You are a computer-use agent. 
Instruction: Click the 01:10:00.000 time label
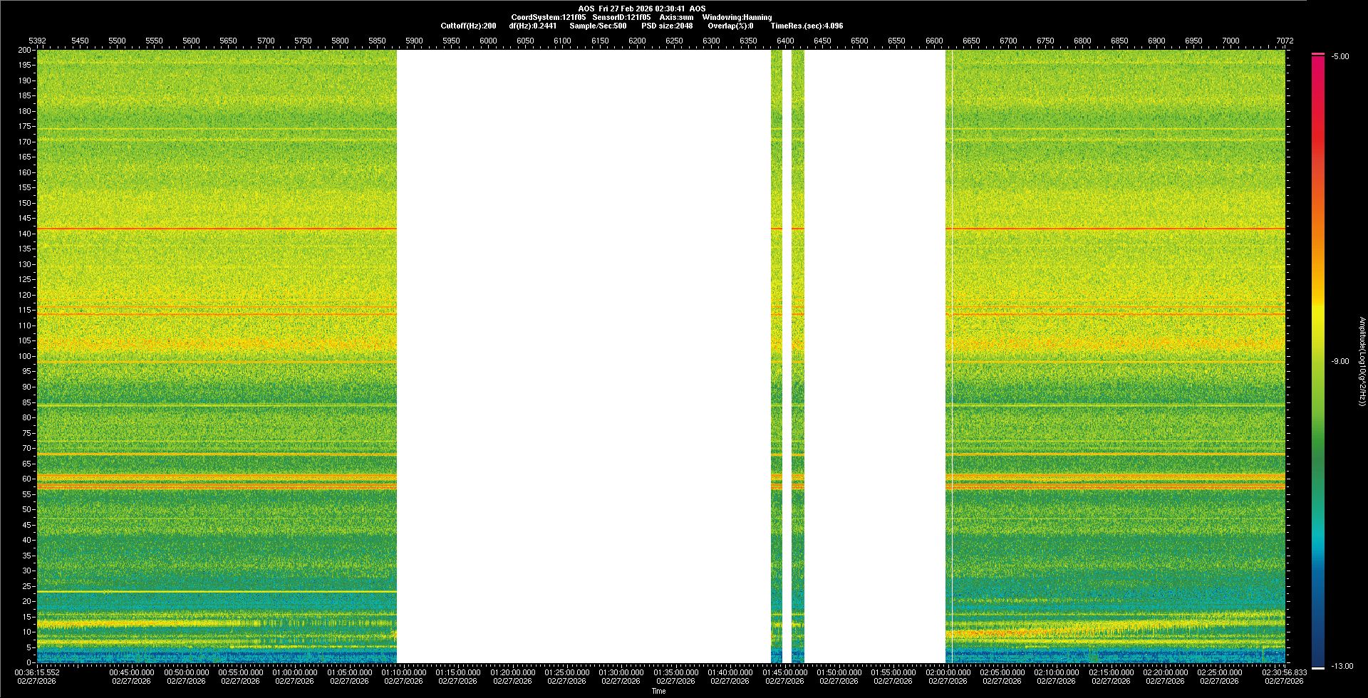click(x=404, y=672)
